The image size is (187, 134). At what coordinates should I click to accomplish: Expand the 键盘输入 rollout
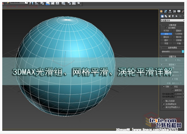(172, 64)
